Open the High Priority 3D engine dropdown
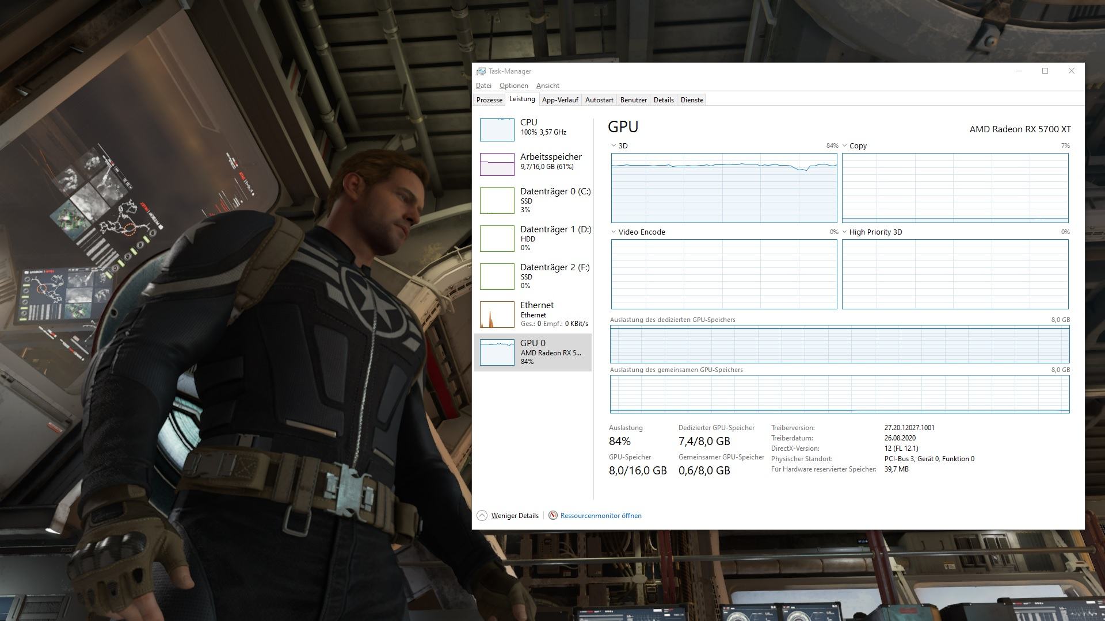Screen dimensions: 1105x621 point(845,232)
